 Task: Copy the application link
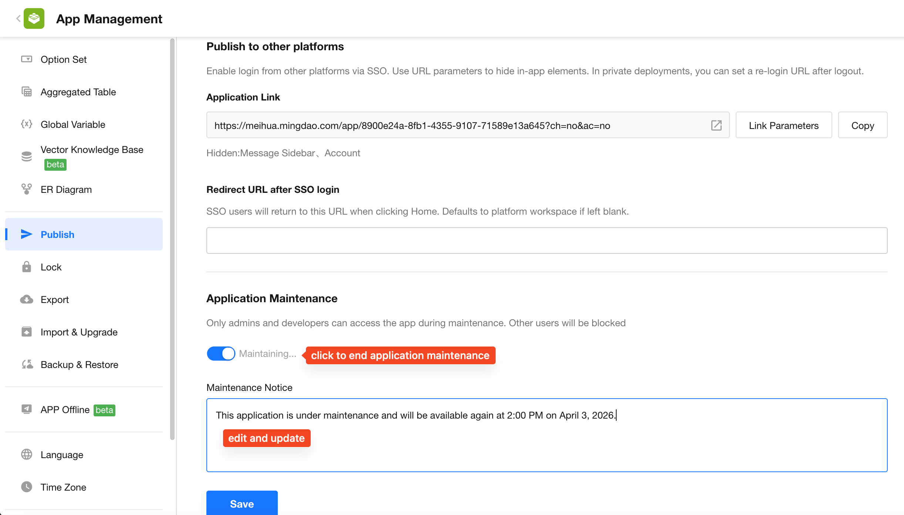862,125
